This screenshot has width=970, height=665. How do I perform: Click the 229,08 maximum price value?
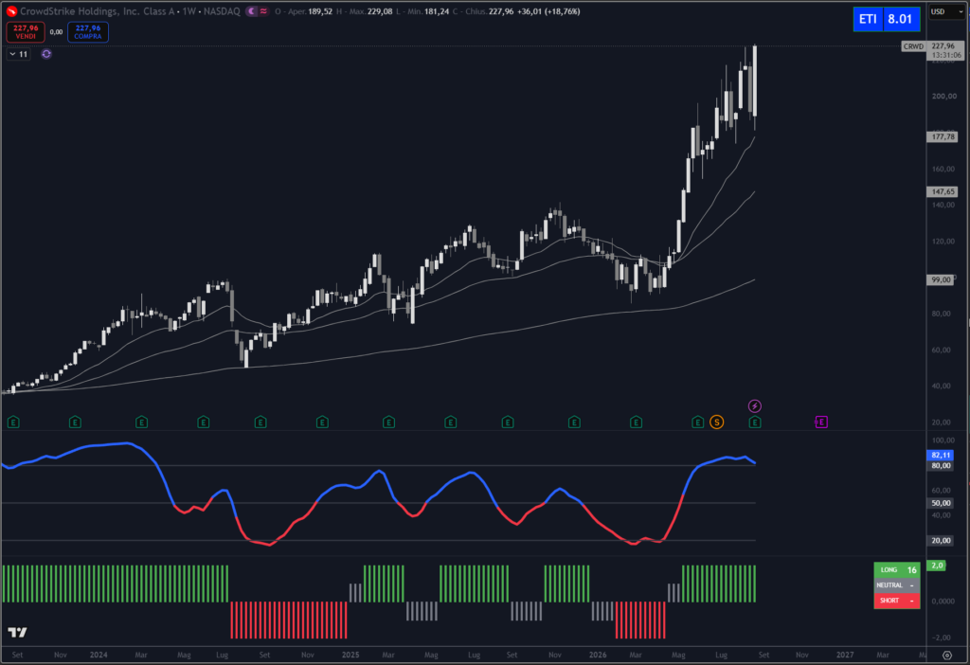380,11
